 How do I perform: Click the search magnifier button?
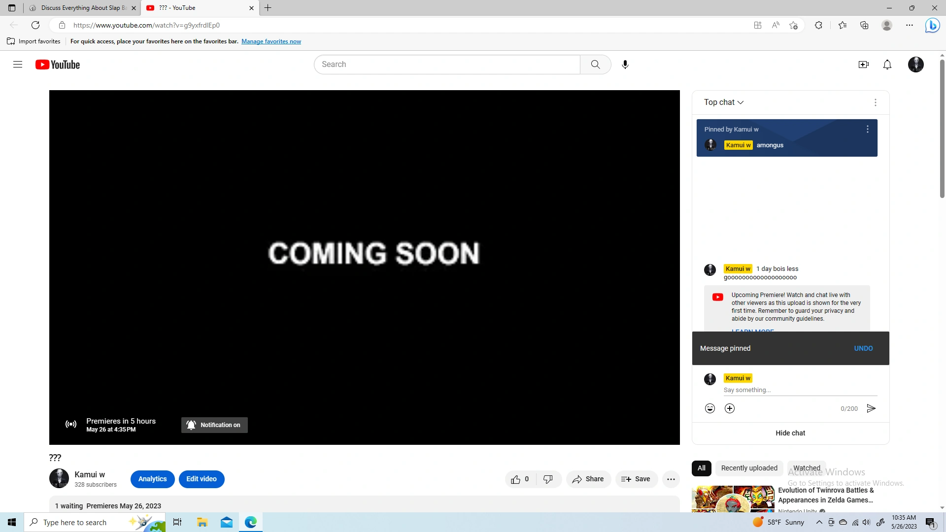[x=595, y=65]
